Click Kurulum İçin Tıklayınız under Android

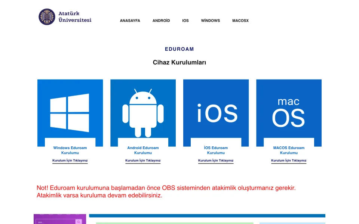143,161
